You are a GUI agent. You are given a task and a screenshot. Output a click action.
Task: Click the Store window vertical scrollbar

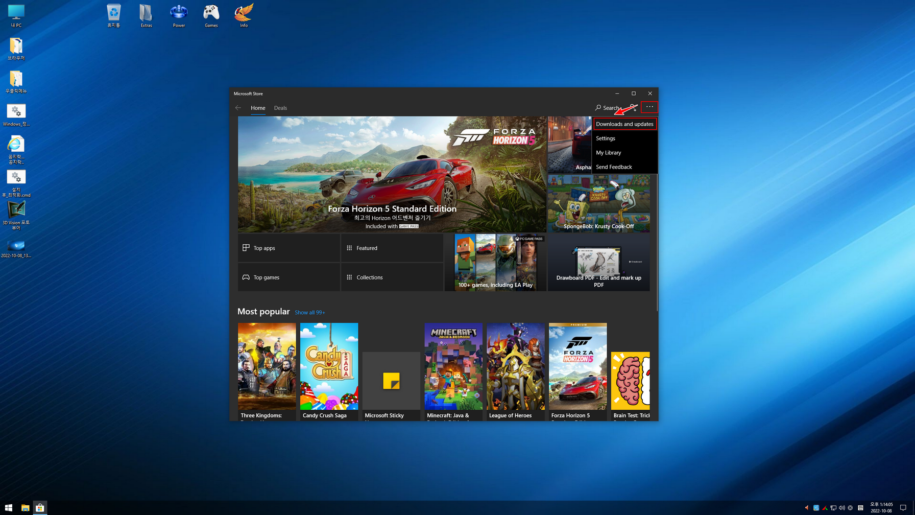[657, 242]
